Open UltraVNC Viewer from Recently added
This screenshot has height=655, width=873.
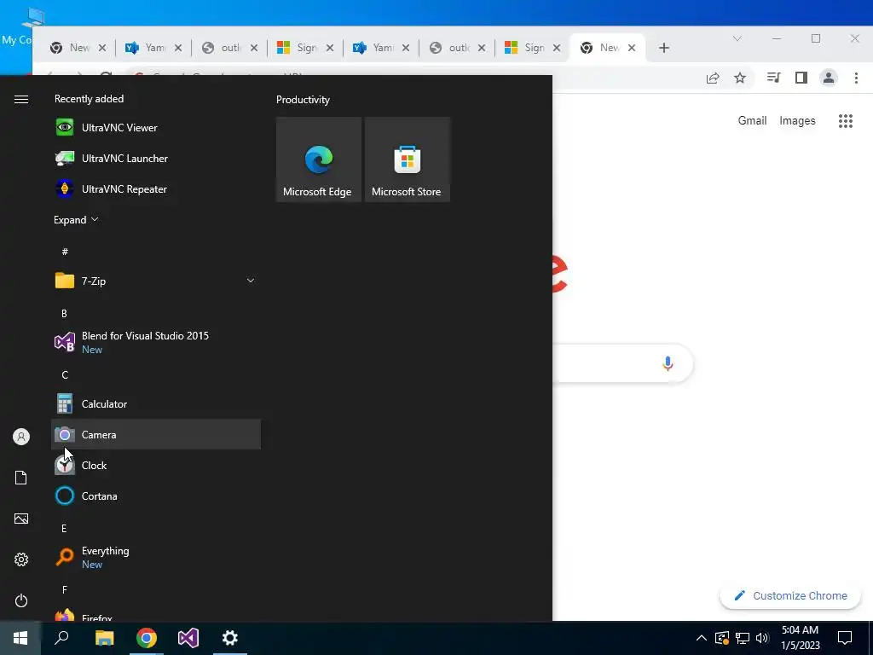156,128
